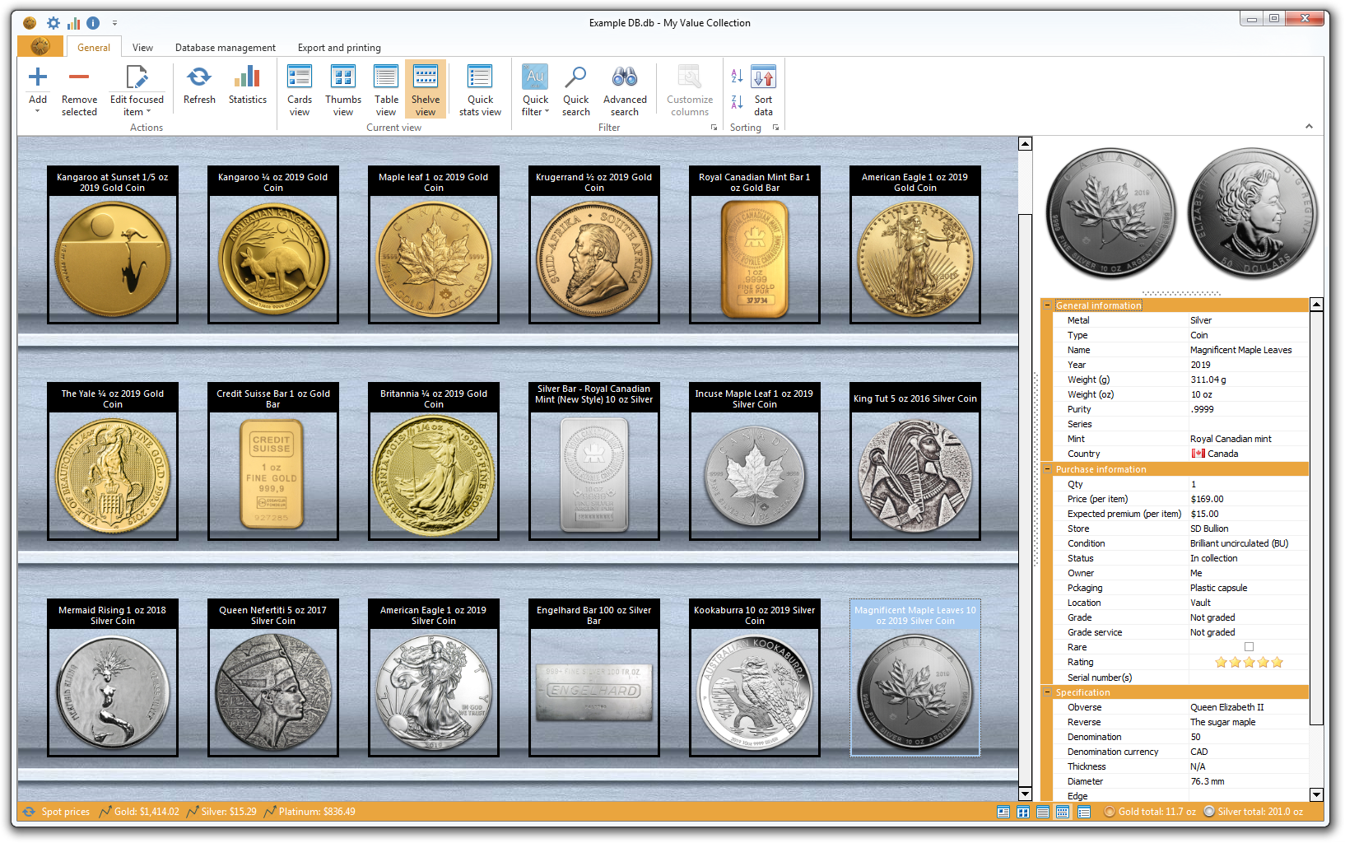Expand the Edit focused item dropdown
The width and height of the screenshot is (1345, 843).
tap(148, 113)
